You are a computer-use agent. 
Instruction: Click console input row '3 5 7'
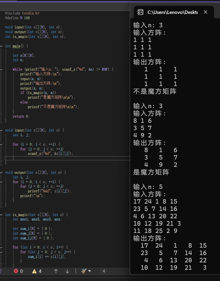tap(142, 128)
